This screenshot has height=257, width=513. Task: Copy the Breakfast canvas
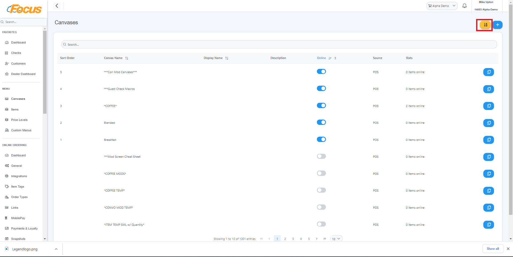click(x=489, y=140)
